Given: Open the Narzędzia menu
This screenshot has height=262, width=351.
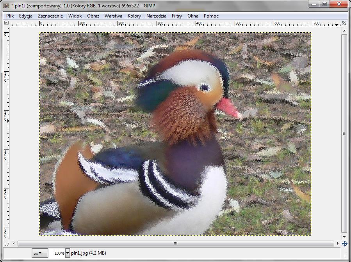Looking at the screenshot, I should tap(156, 16).
